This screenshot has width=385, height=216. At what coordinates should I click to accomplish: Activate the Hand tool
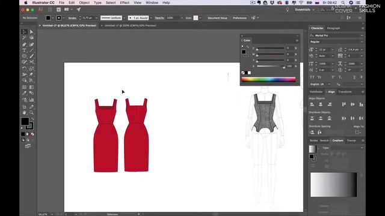(24, 113)
